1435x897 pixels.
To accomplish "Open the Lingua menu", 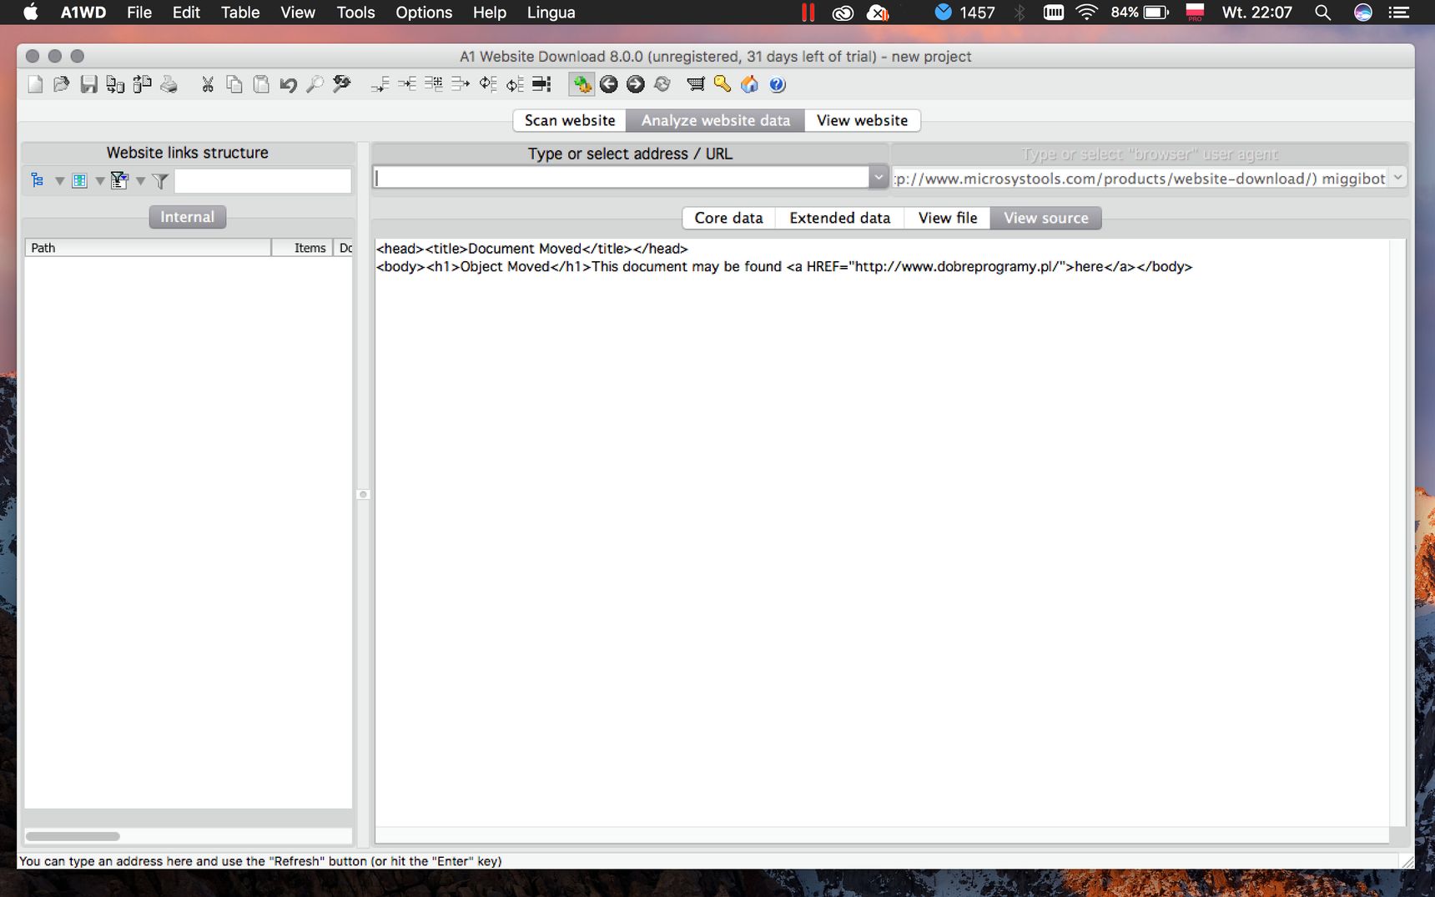I will 551,13.
